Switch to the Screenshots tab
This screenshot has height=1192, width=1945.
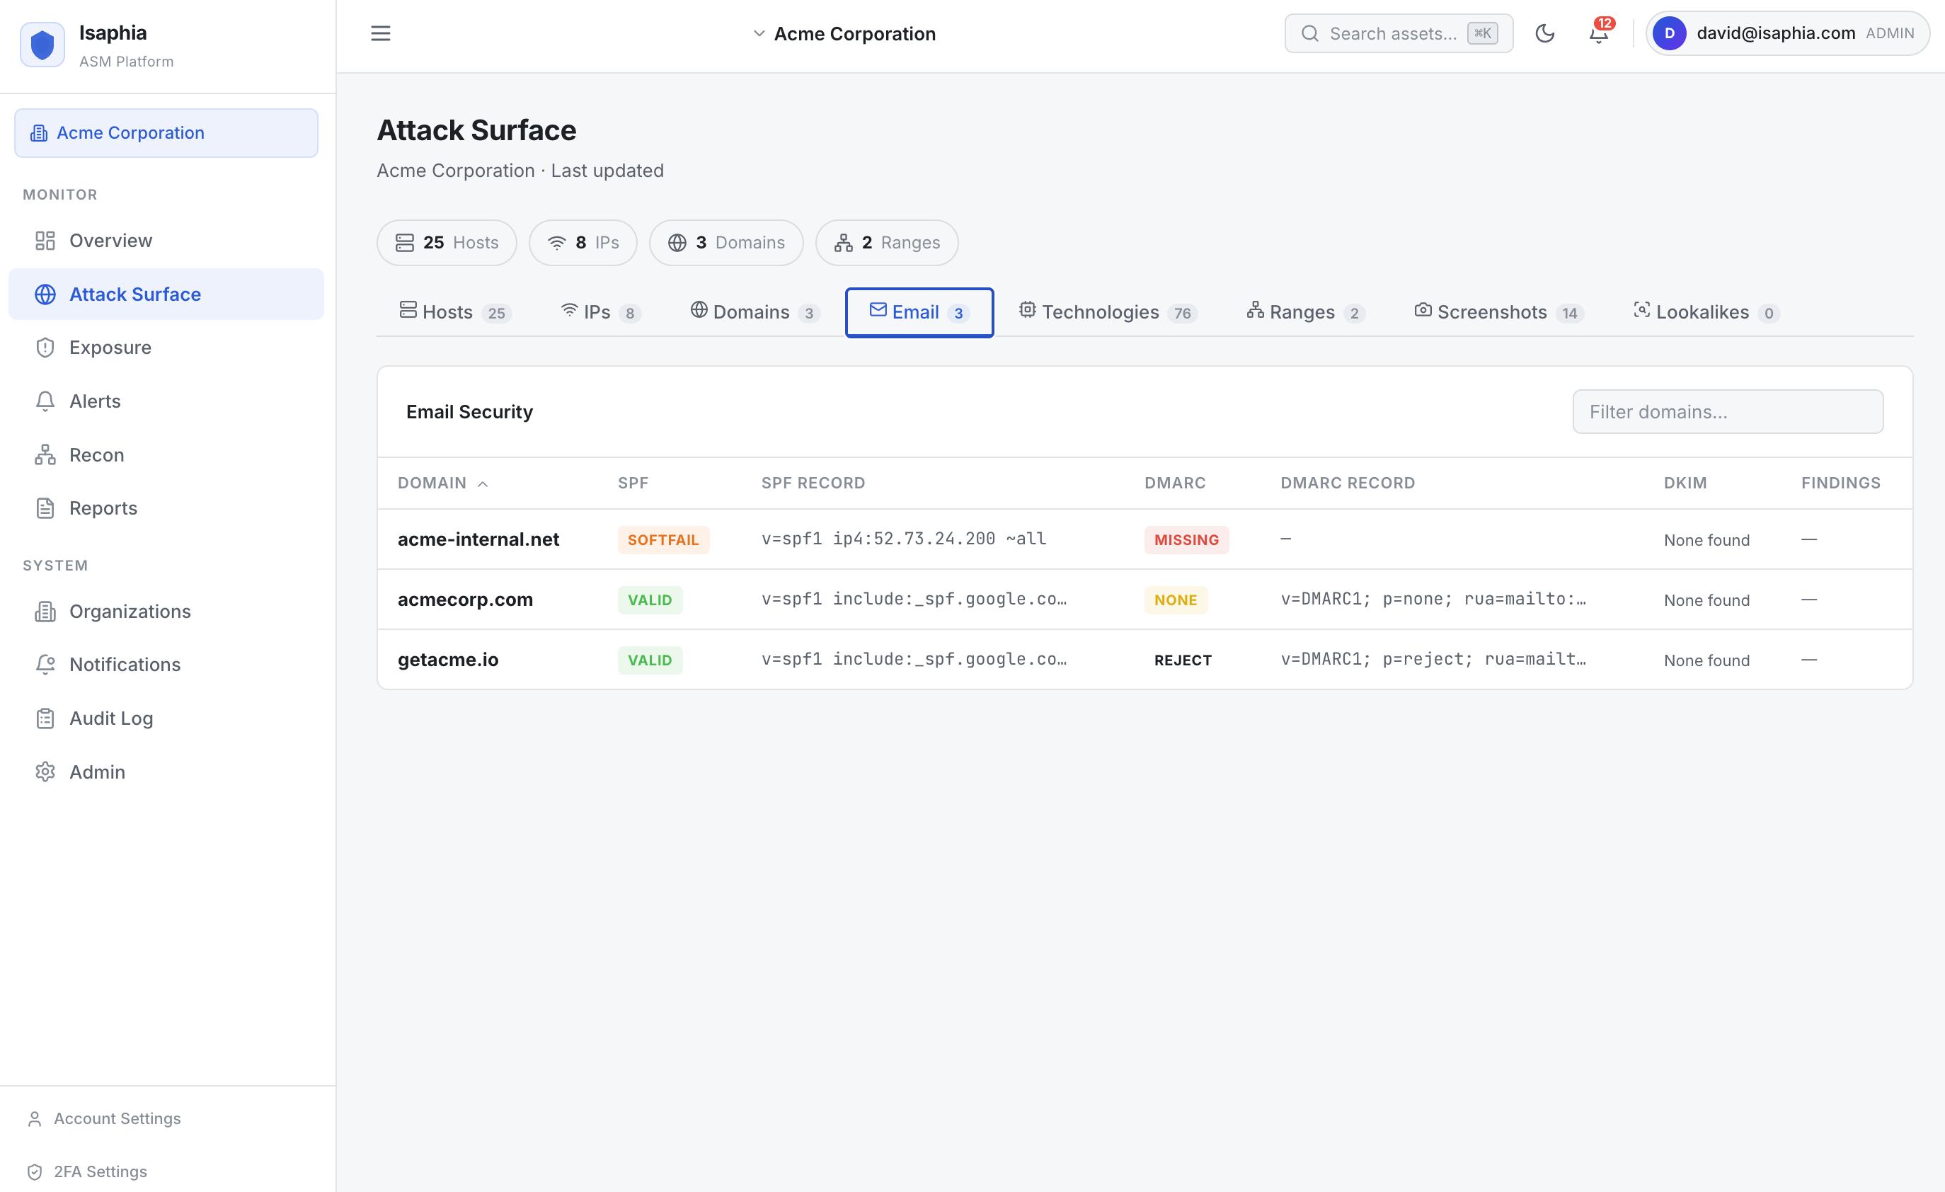point(1499,312)
